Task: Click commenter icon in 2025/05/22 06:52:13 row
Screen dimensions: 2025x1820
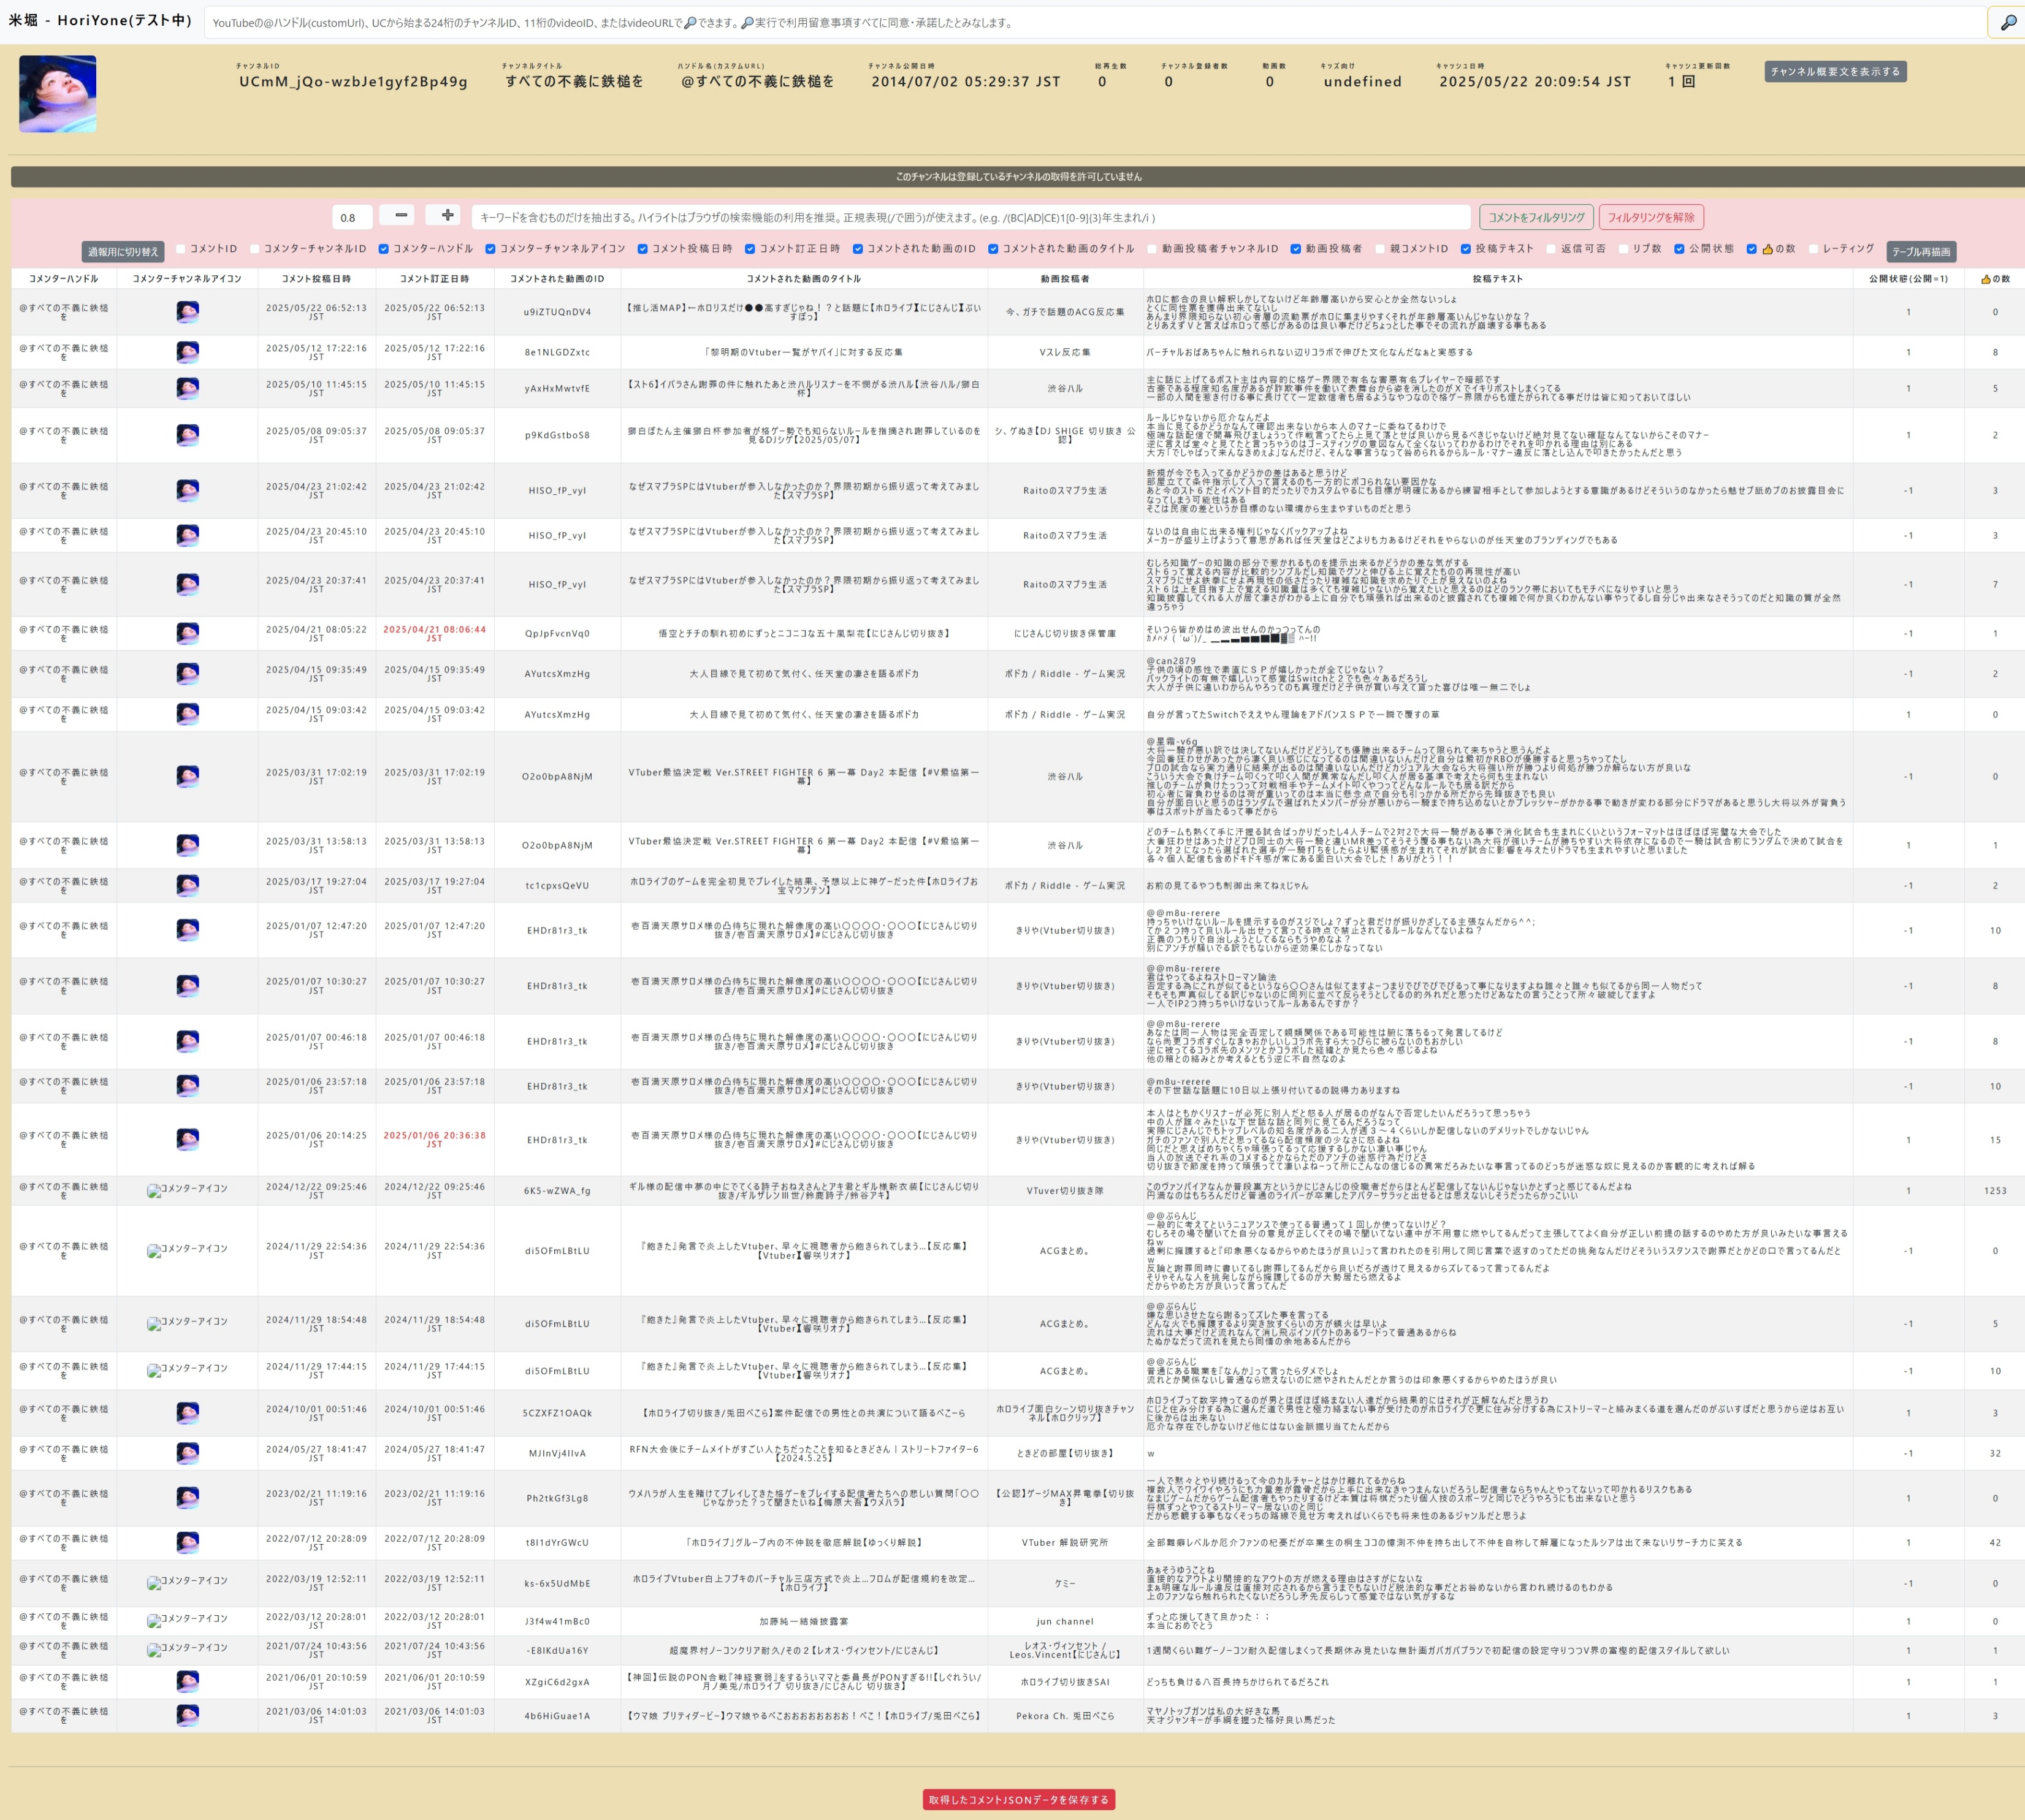Action: coord(187,312)
